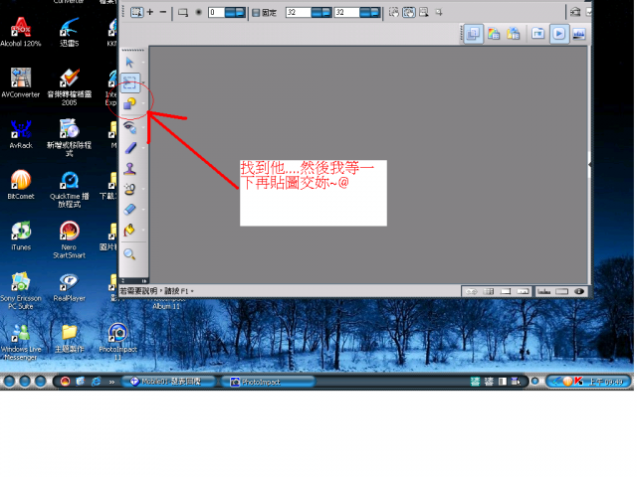Click the status text 若需要說明，請按 F1
Viewport: 637px width, 477px height.
[156, 291]
